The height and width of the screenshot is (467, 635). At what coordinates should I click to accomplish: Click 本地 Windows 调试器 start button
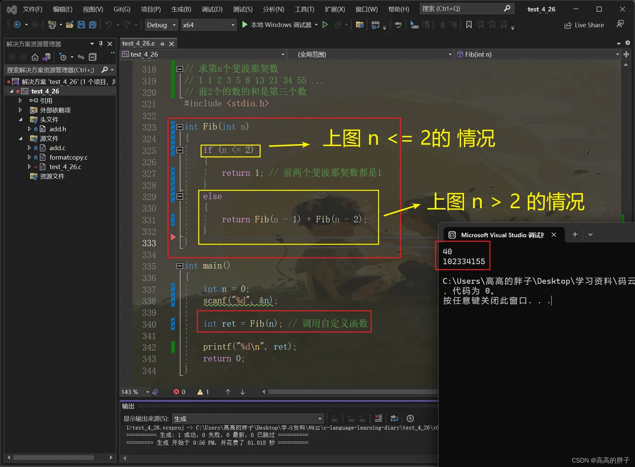click(x=277, y=25)
